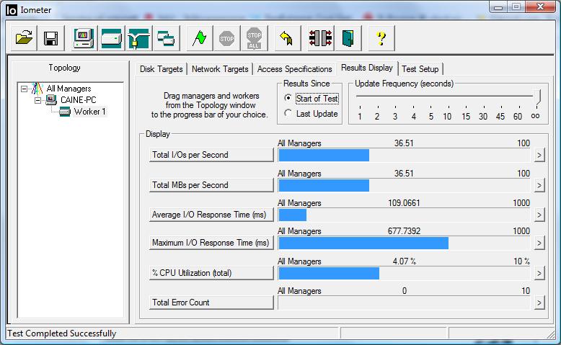The image size is (561, 345).
Task: Save the test configuration to disk
Action: click(50, 38)
